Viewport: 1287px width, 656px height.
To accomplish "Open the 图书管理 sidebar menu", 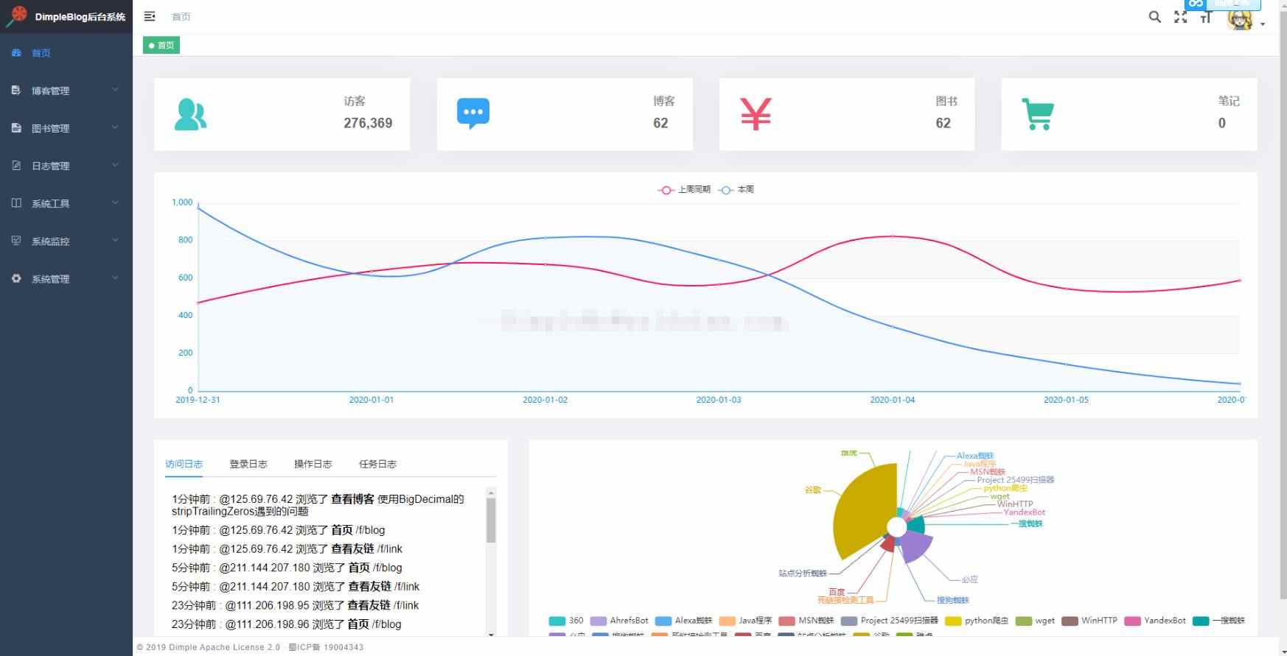I will pos(66,128).
